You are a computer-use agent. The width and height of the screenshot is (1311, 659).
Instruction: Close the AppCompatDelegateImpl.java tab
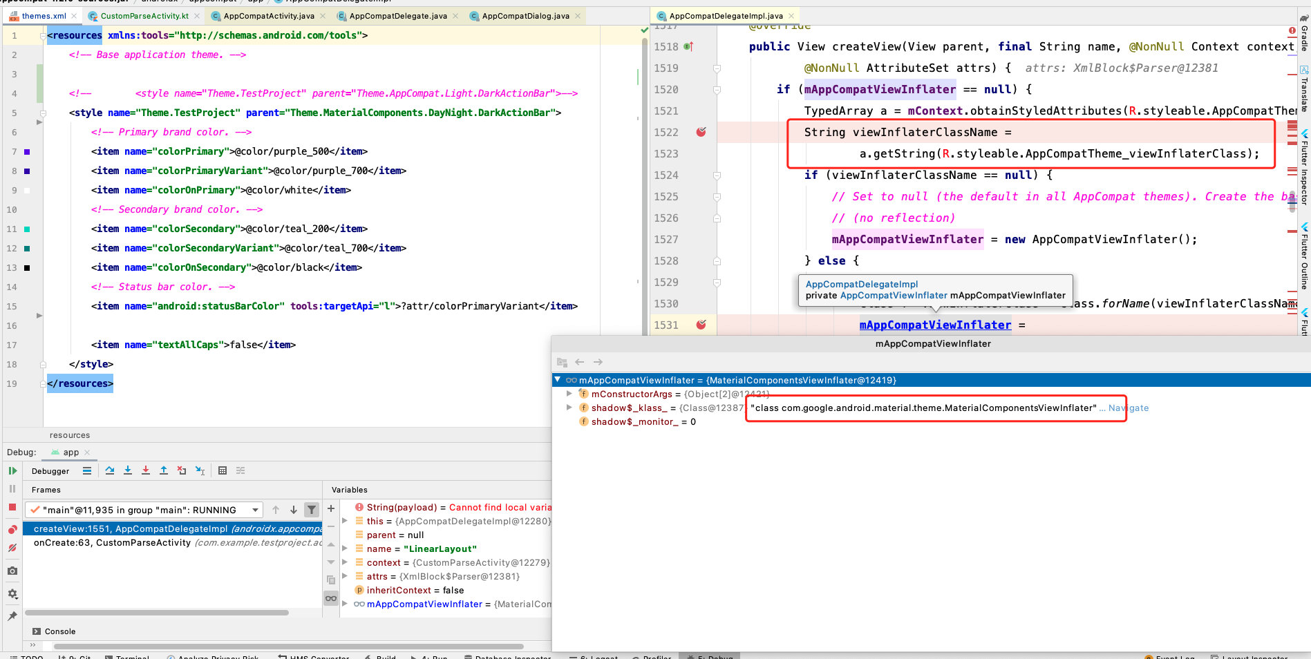[x=791, y=15]
